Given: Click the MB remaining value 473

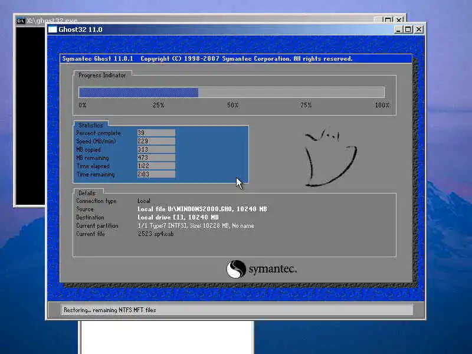Looking at the screenshot, I should [156, 158].
